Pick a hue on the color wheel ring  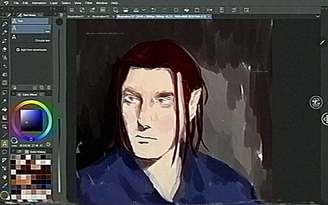pyautogui.click(x=32, y=102)
